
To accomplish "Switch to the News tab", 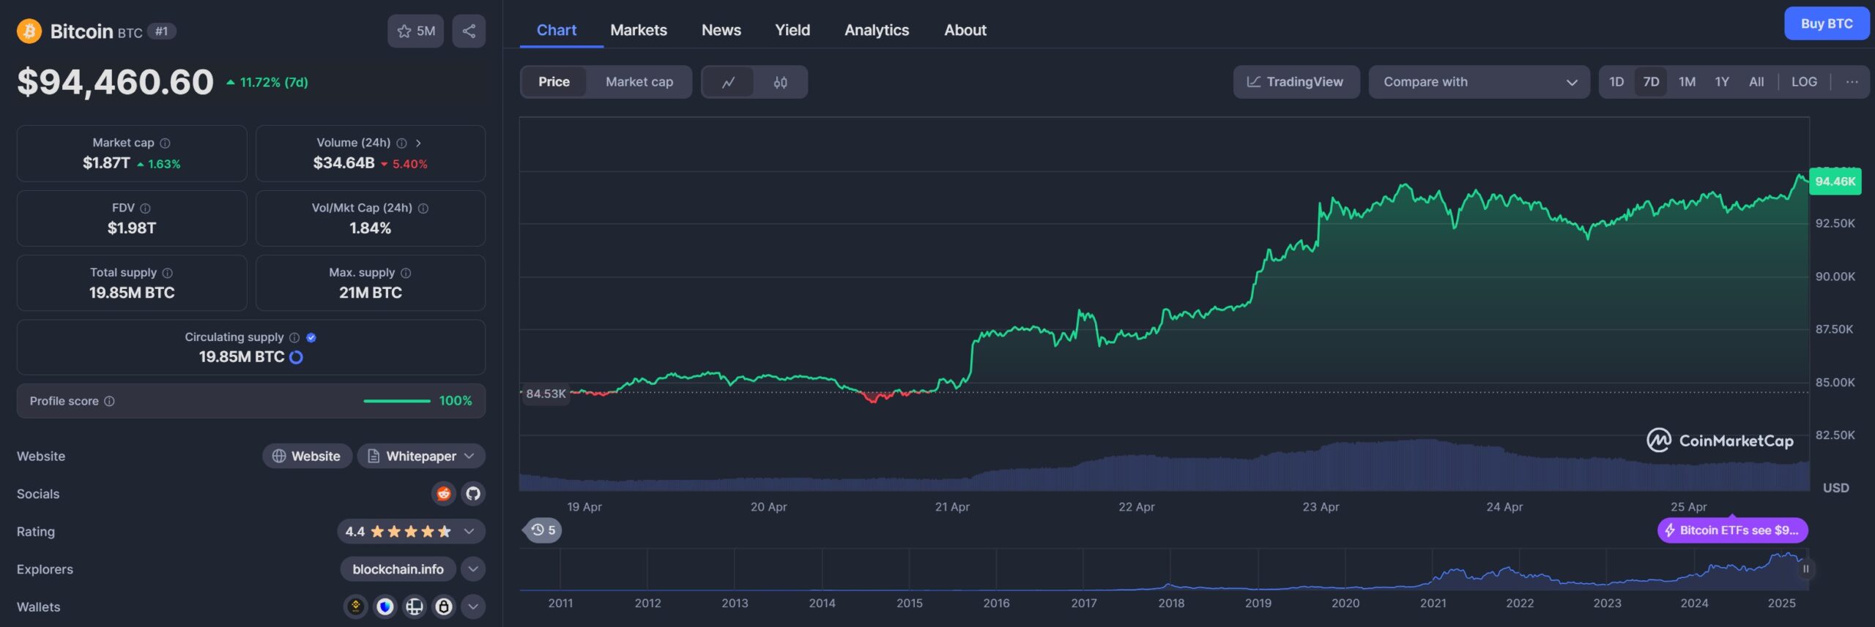I will (x=721, y=30).
